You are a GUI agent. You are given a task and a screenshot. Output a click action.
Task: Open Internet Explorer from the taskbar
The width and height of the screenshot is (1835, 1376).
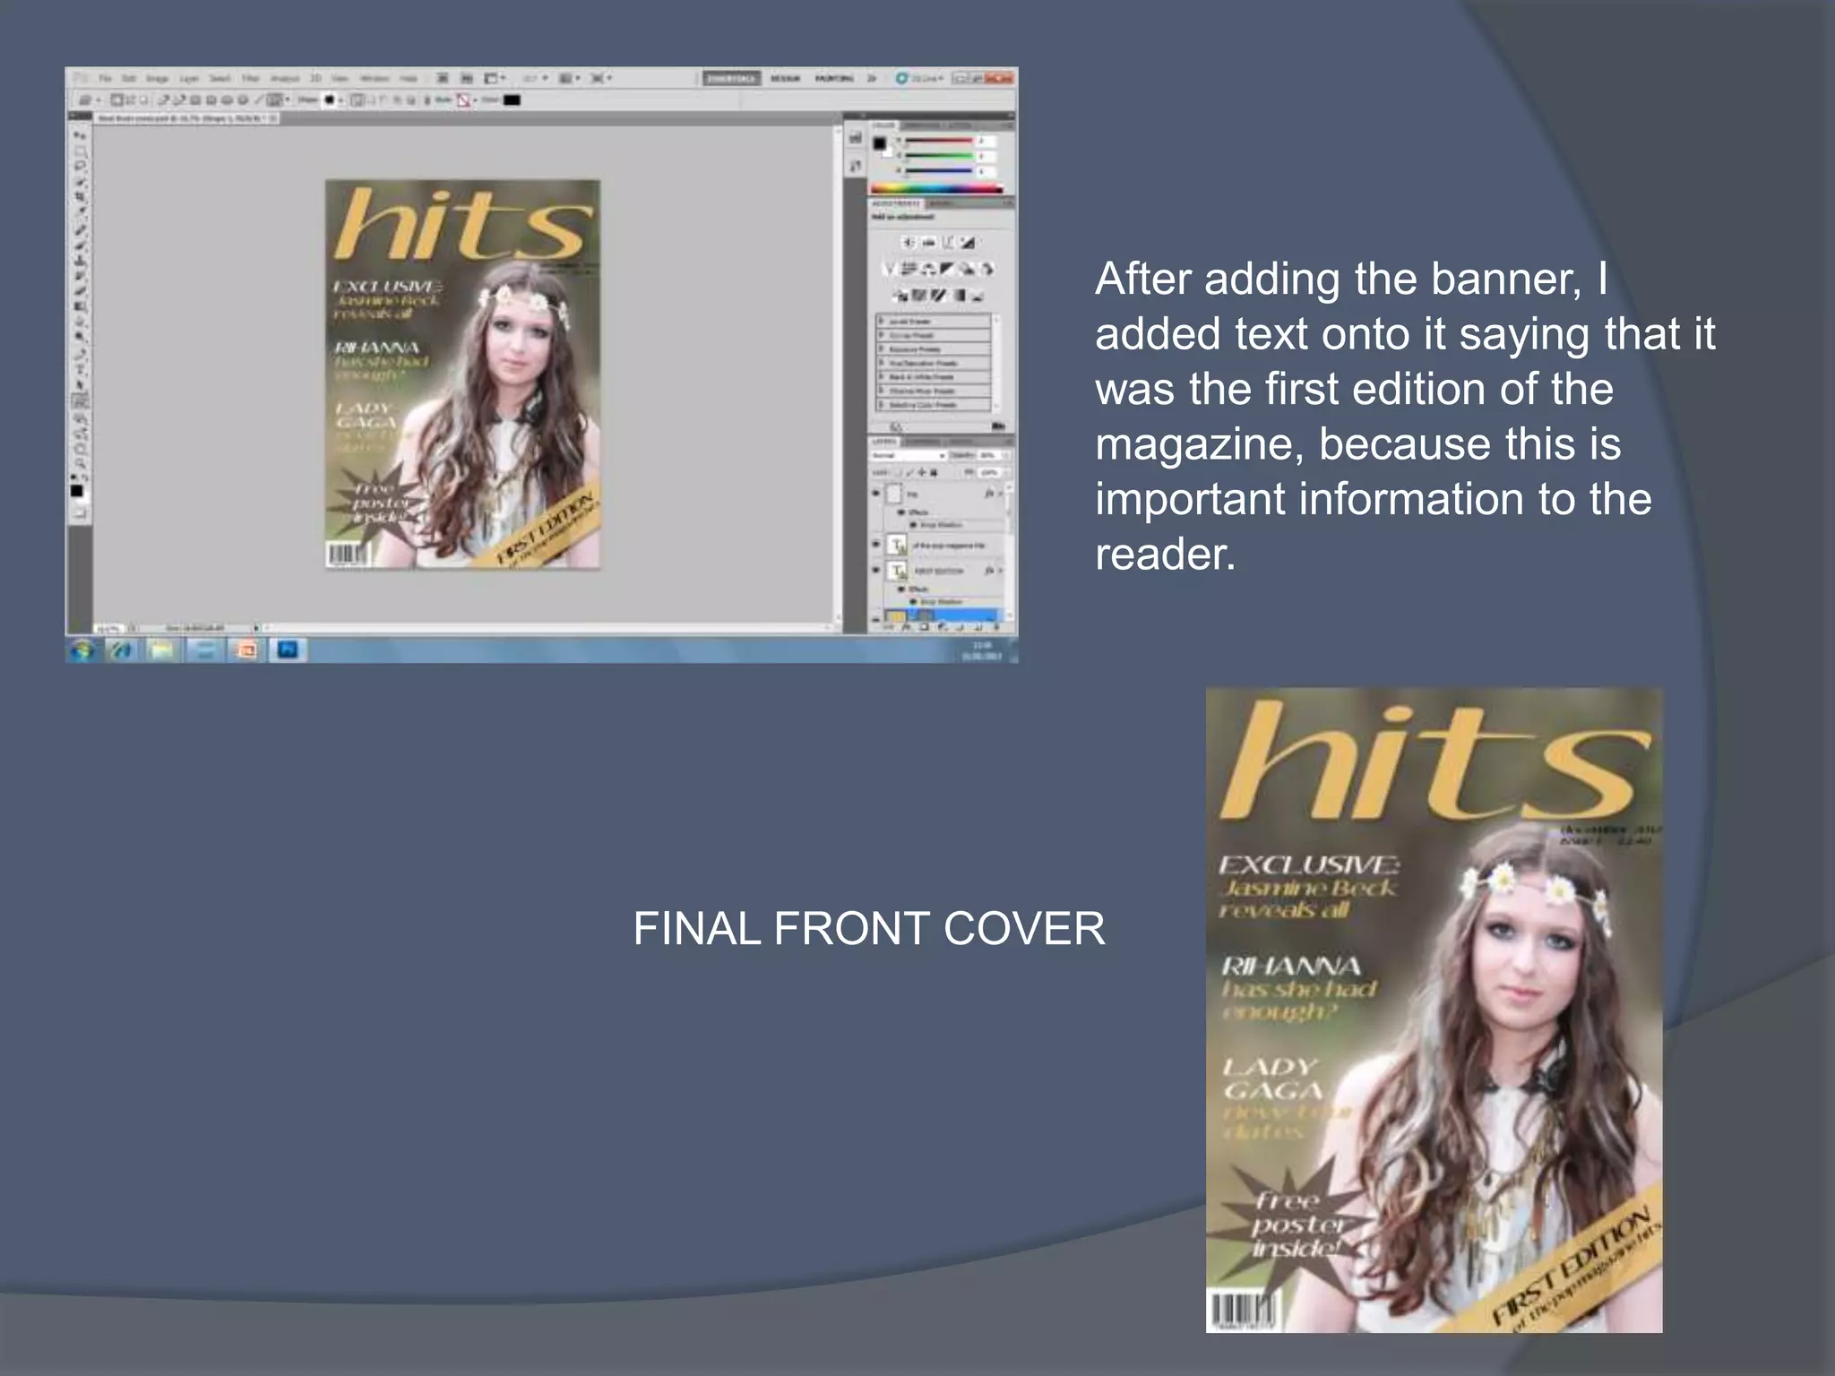(122, 649)
